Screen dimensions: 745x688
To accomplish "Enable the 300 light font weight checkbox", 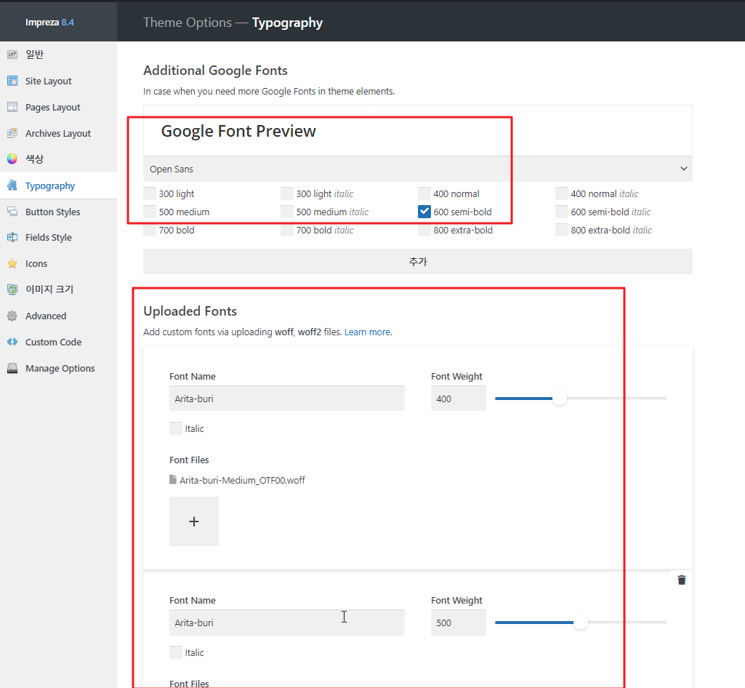I will [x=150, y=193].
